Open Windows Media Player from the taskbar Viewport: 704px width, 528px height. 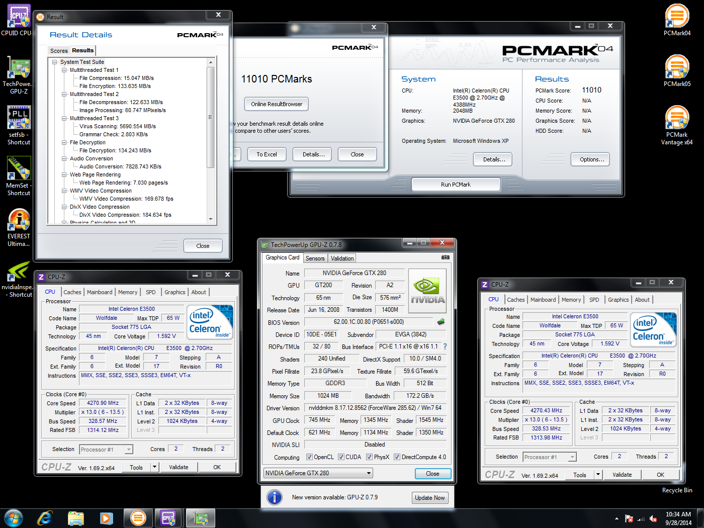pos(106,518)
